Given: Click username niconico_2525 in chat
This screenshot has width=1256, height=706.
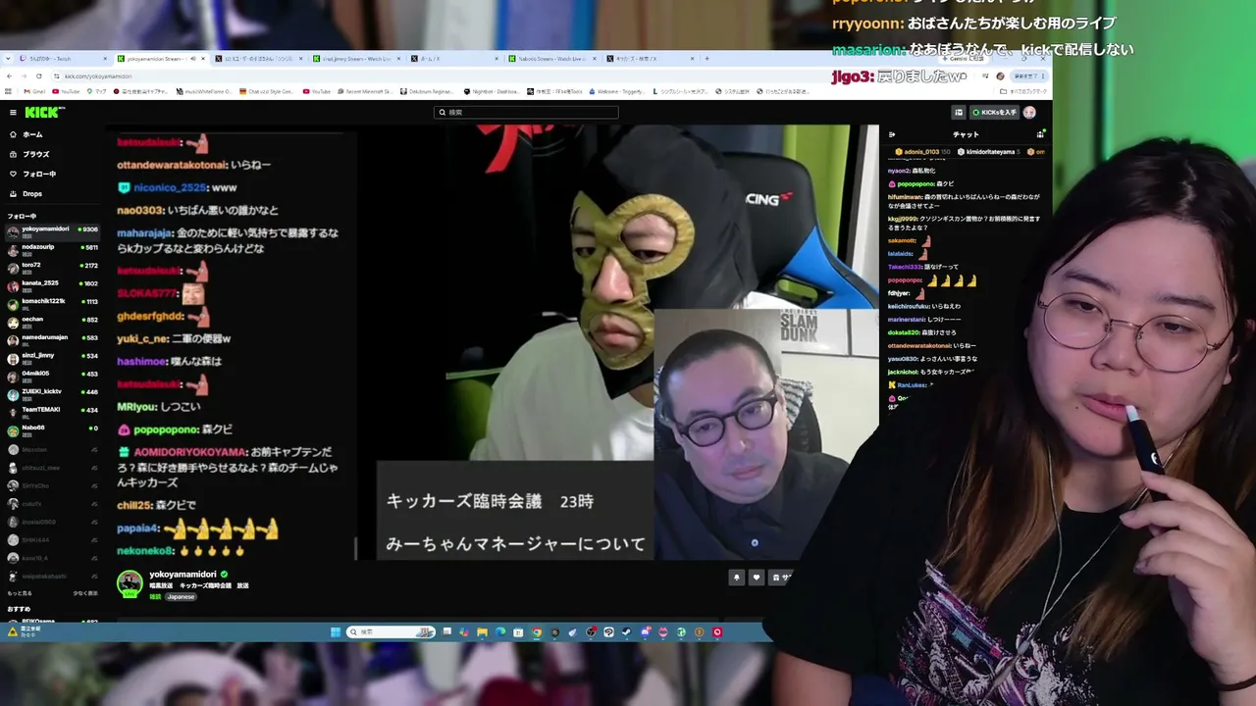Looking at the screenshot, I should click(x=170, y=187).
